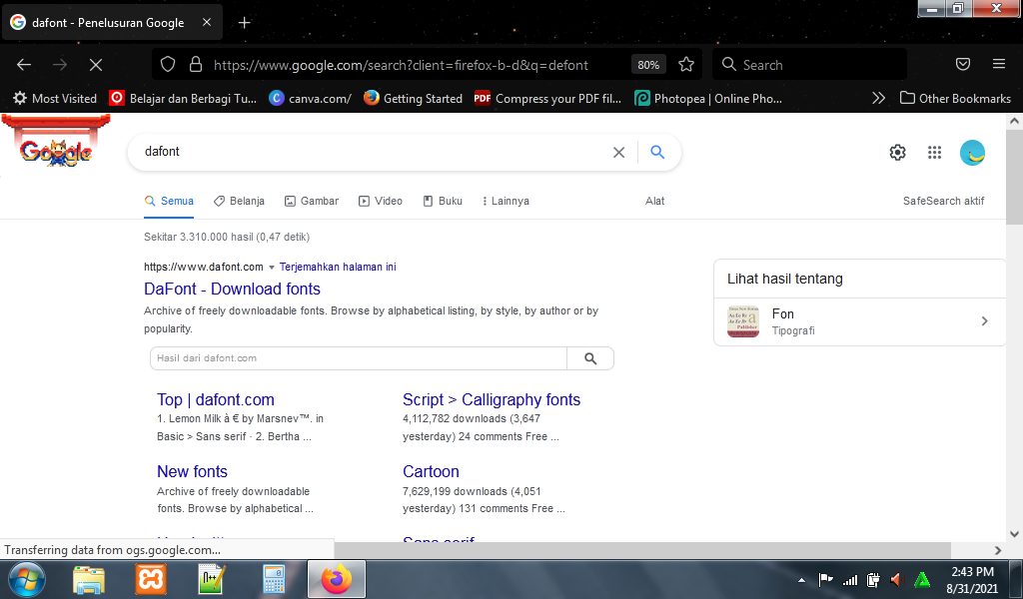Open the Lainnya search options menu
The width and height of the screenshot is (1023, 599).
point(505,201)
